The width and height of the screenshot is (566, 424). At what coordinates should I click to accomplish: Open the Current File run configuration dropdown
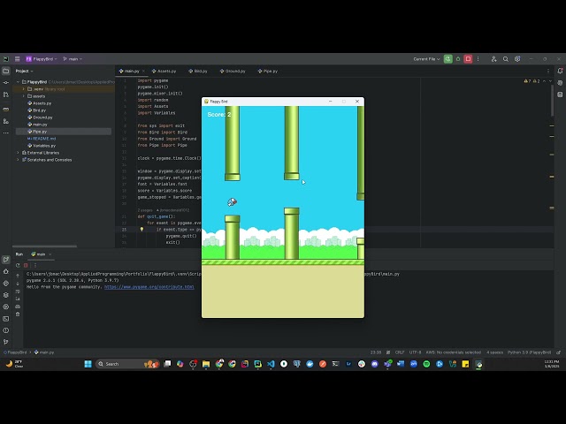[426, 59]
